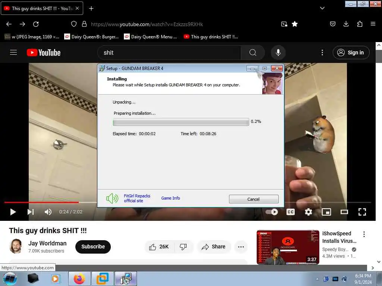The height and width of the screenshot is (286, 382).
Task: Close the 'This guy drinks SHIT' tab
Action: click(77, 8)
